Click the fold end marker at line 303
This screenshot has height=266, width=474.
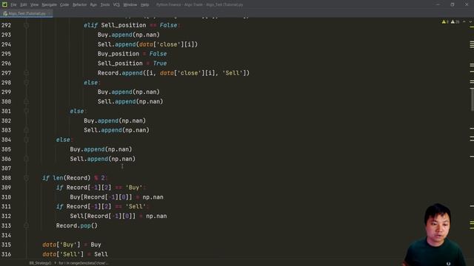click(x=27, y=130)
